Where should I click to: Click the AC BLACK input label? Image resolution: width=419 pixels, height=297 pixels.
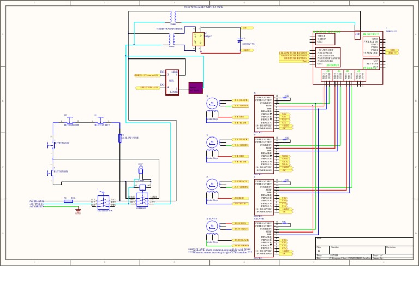(37, 201)
